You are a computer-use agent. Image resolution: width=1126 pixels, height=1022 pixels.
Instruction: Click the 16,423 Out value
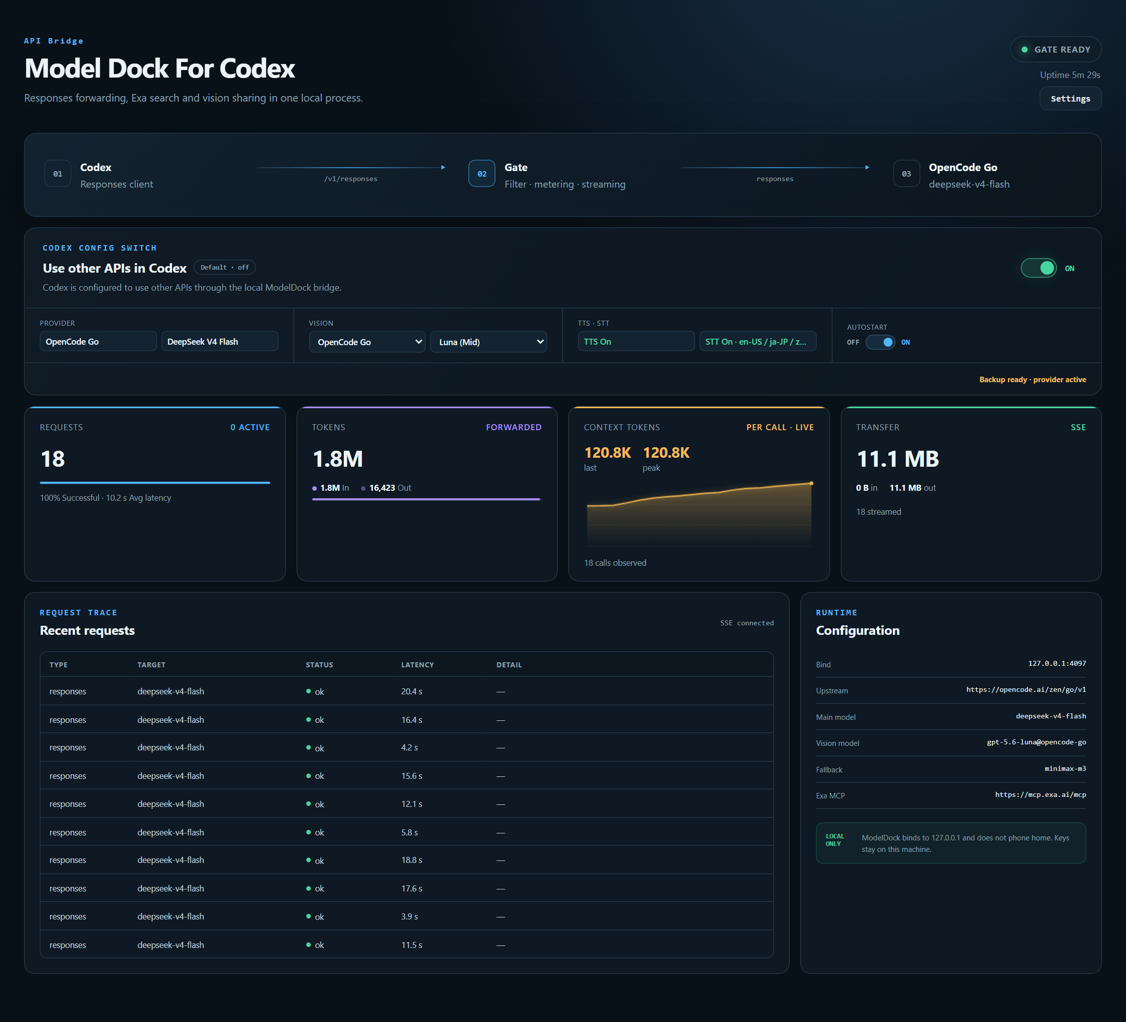click(390, 488)
